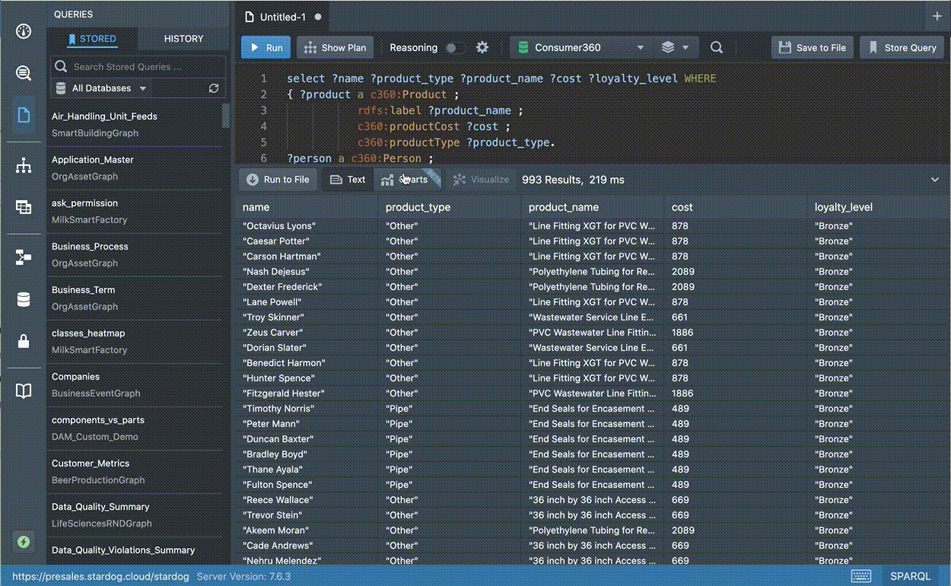Click the keyboard shortcuts icon in status bar
The image size is (951, 586).
(861, 576)
